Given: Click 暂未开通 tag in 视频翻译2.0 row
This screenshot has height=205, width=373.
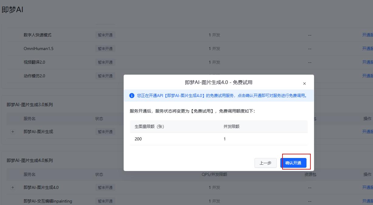Looking at the screenshot, I should click(x=105, y=62).
